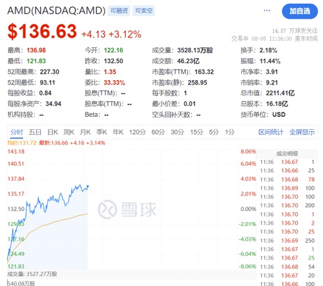Open the 30分 interval chart
323x286 pixels.
178,132
